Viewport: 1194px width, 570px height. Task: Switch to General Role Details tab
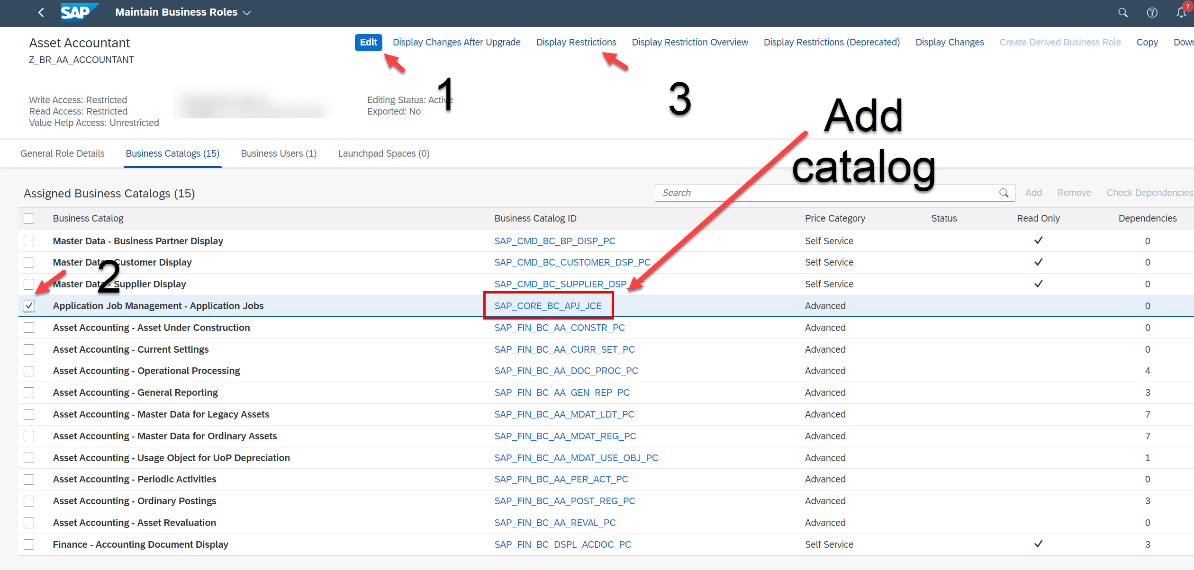pos(63,153)
